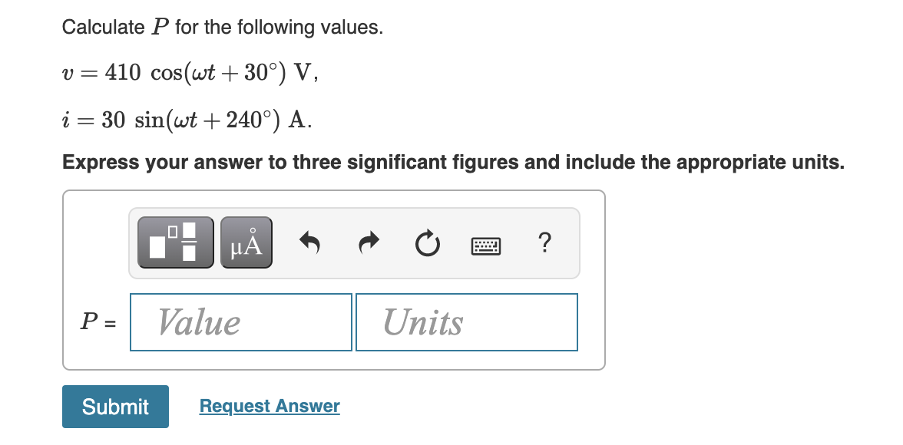The width and height of the screenshot is (903, 445).
Task: Select the Units placeholder text
Action: [x=425, y=321]
